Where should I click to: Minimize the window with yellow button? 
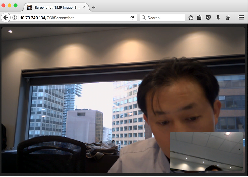10,5
